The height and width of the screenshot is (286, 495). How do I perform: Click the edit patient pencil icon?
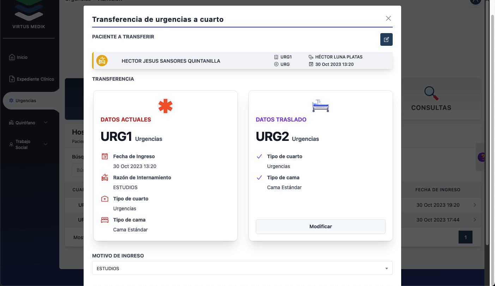point(386,39)
